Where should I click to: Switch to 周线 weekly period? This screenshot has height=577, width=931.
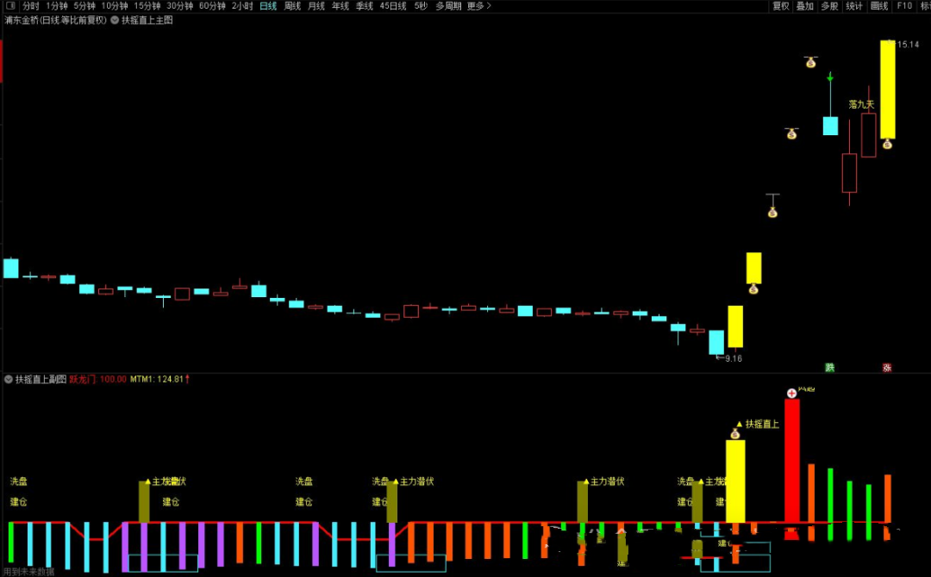point(292,6)
